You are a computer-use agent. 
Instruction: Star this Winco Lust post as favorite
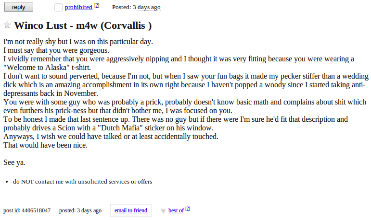coord(7,25)
